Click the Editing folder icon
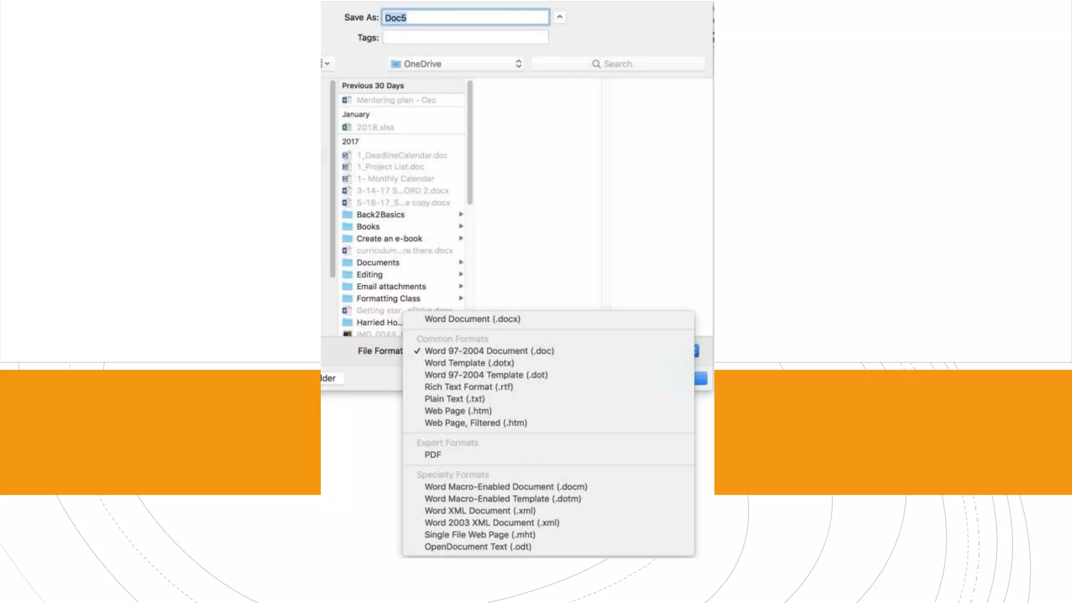 pos(347,274)
